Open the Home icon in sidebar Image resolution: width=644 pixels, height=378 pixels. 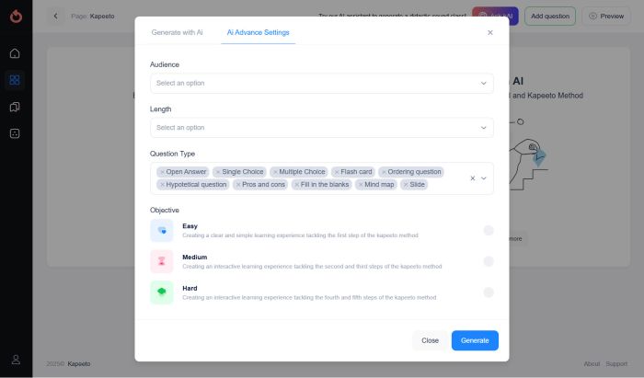(15, 53)
